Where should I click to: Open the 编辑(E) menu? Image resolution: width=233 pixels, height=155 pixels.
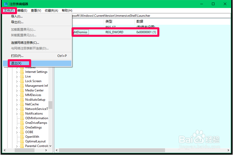[22, 11]
